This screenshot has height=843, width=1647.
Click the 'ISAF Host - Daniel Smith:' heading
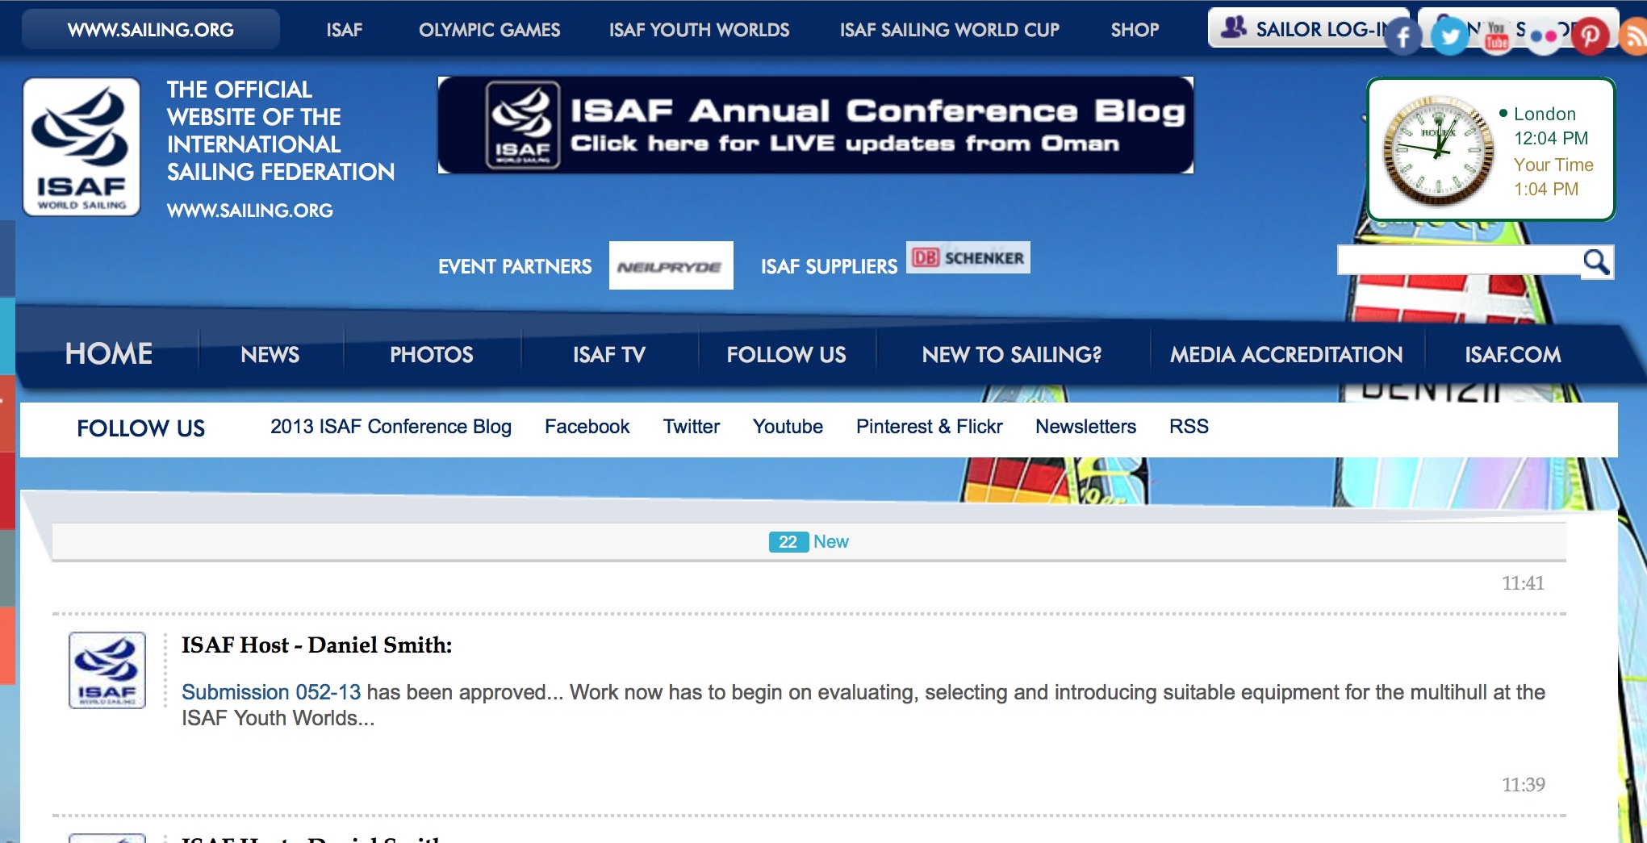316,645
